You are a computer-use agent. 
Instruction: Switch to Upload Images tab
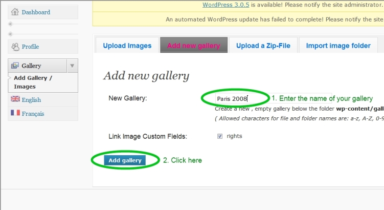click(127, 46)
